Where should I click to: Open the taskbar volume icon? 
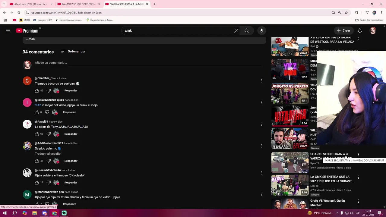[x=351, y=213]
